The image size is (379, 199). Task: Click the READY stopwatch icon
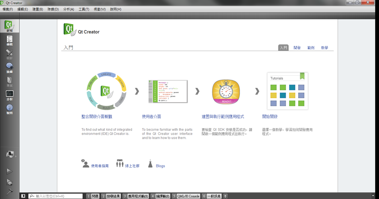click(226, 92)
